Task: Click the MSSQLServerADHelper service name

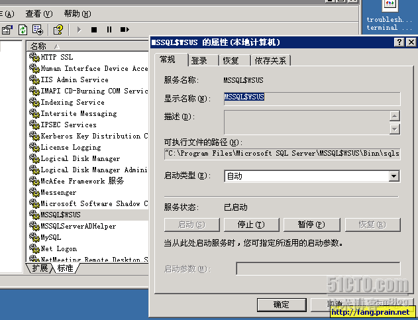Action: click(78, 226)
